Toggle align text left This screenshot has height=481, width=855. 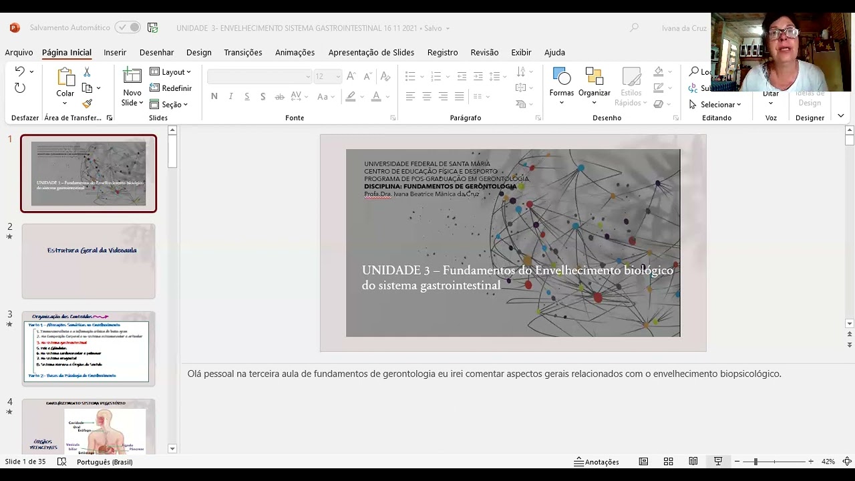410,96
